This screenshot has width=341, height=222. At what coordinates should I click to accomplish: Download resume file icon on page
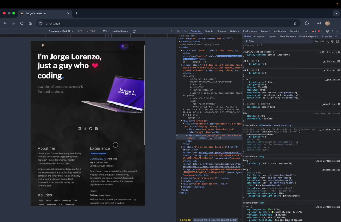[x=97, y=129]
